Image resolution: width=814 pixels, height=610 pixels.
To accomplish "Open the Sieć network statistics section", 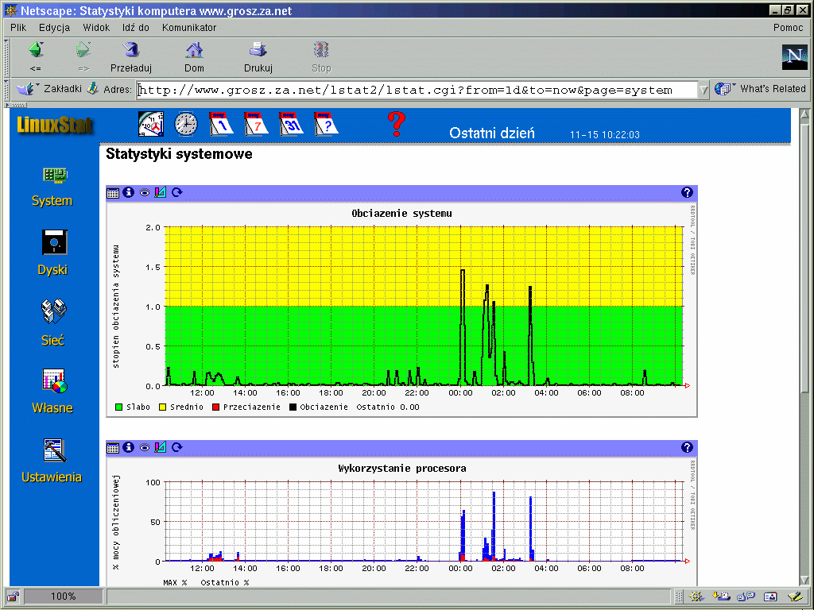I will click(52, 322).
